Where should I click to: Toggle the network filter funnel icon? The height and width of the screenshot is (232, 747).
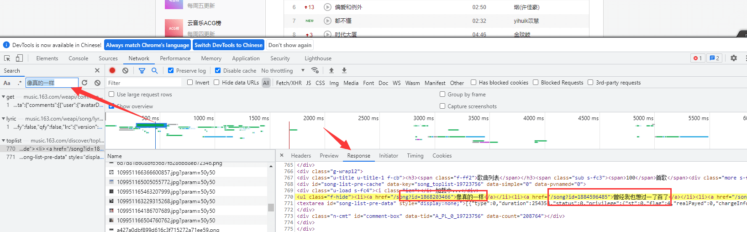[x=142, y=70]
